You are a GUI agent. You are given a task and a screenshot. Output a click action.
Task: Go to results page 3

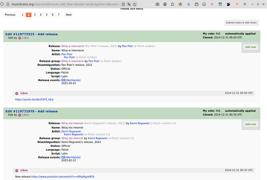coord(34,15)
